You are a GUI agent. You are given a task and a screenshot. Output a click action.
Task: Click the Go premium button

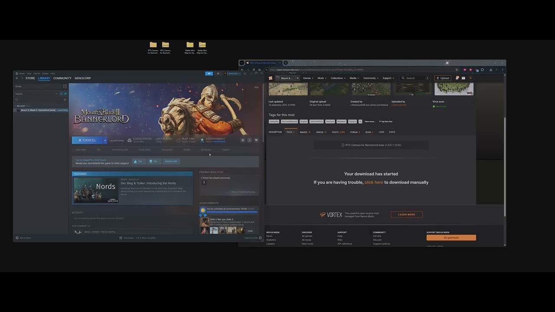[451, 237]
